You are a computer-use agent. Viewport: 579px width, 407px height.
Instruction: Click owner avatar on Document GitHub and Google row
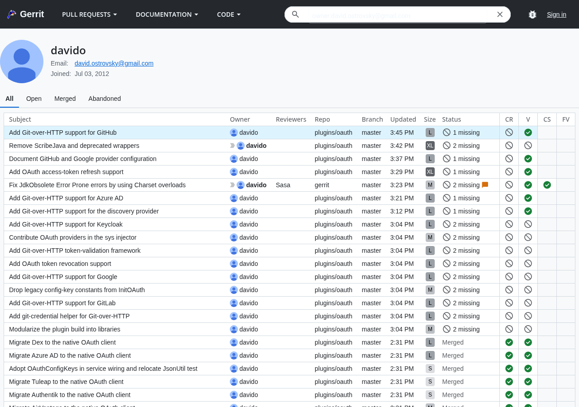234,159
